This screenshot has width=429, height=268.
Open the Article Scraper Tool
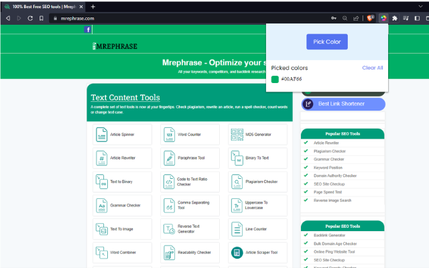pyautogui.click(x=257, y=253)
